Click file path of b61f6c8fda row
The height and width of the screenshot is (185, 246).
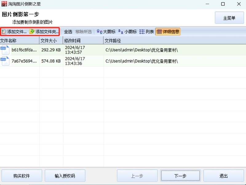coord(141,50)
